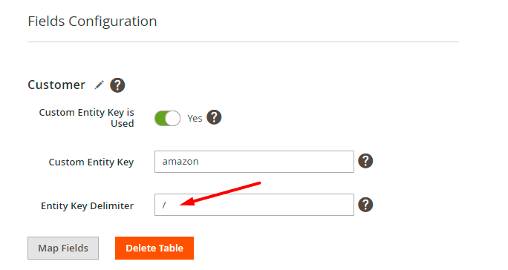Click the divider line below Fields Configuration
This screenshot has height=270, width=508.
[x=244, y=42]
